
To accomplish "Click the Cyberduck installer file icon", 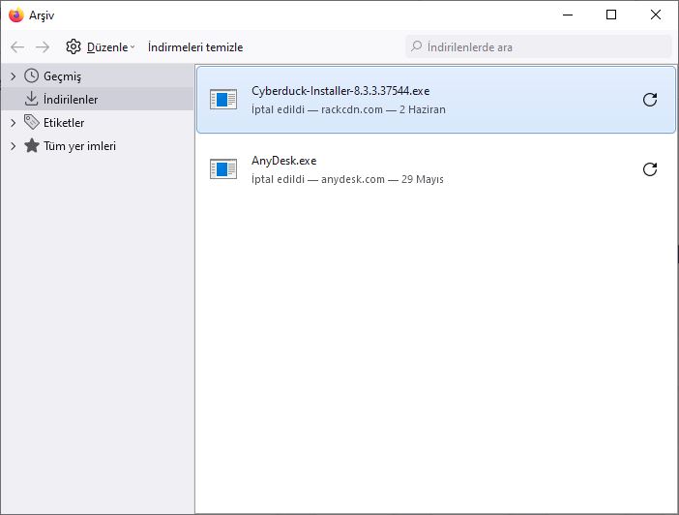I will point(223,100).
